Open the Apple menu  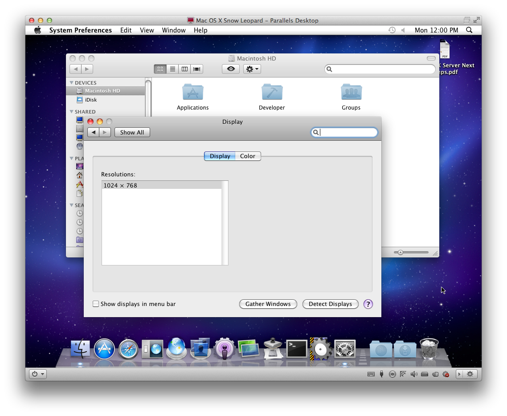pyautogui.click(x=38, y=30)
